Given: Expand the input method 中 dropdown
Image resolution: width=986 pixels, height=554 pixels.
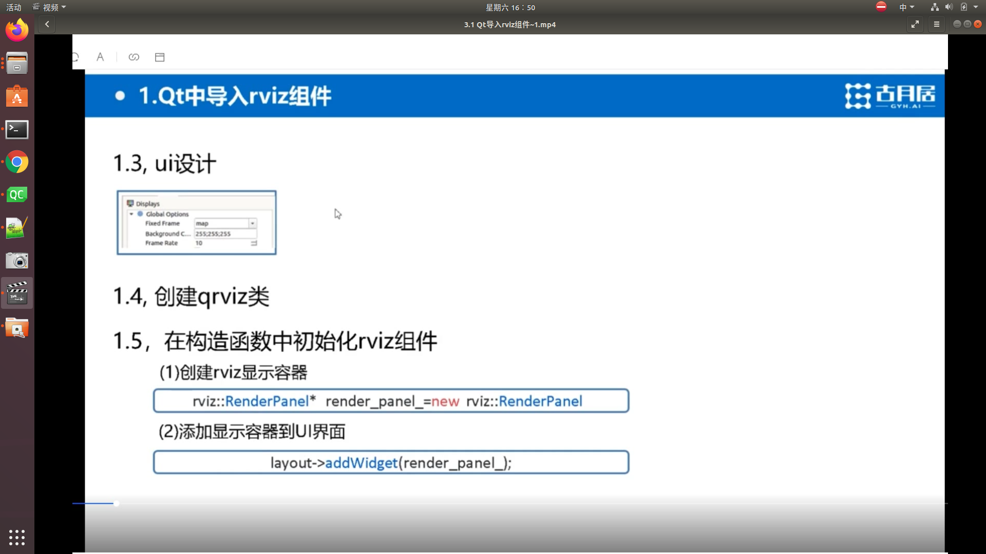Looking at the screenshot, I should point(906,7).
